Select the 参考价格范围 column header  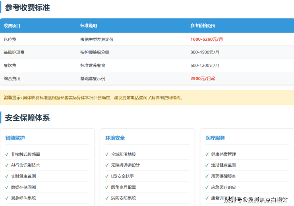[203, 26]
